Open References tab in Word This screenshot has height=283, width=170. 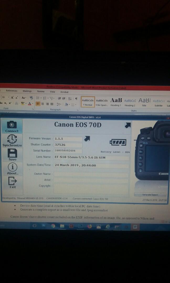point(12,91)
